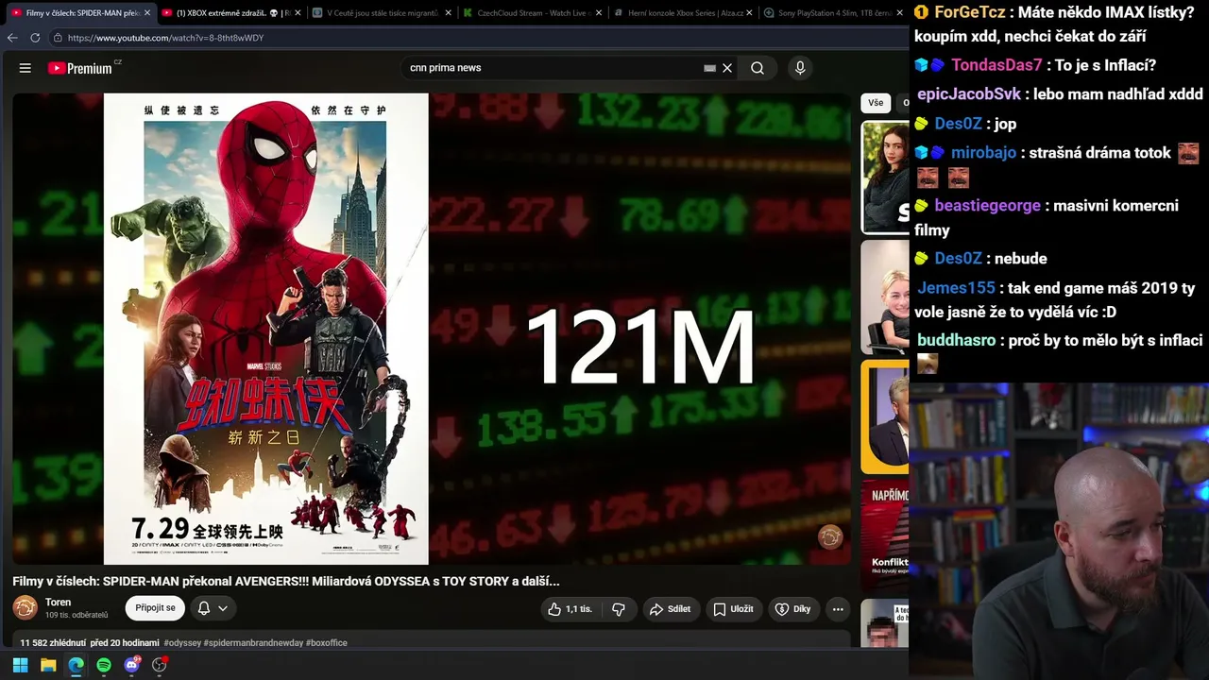This screenshot has height=680, width=1209.
Task: Open Toren channel name link
Action: 58,603
